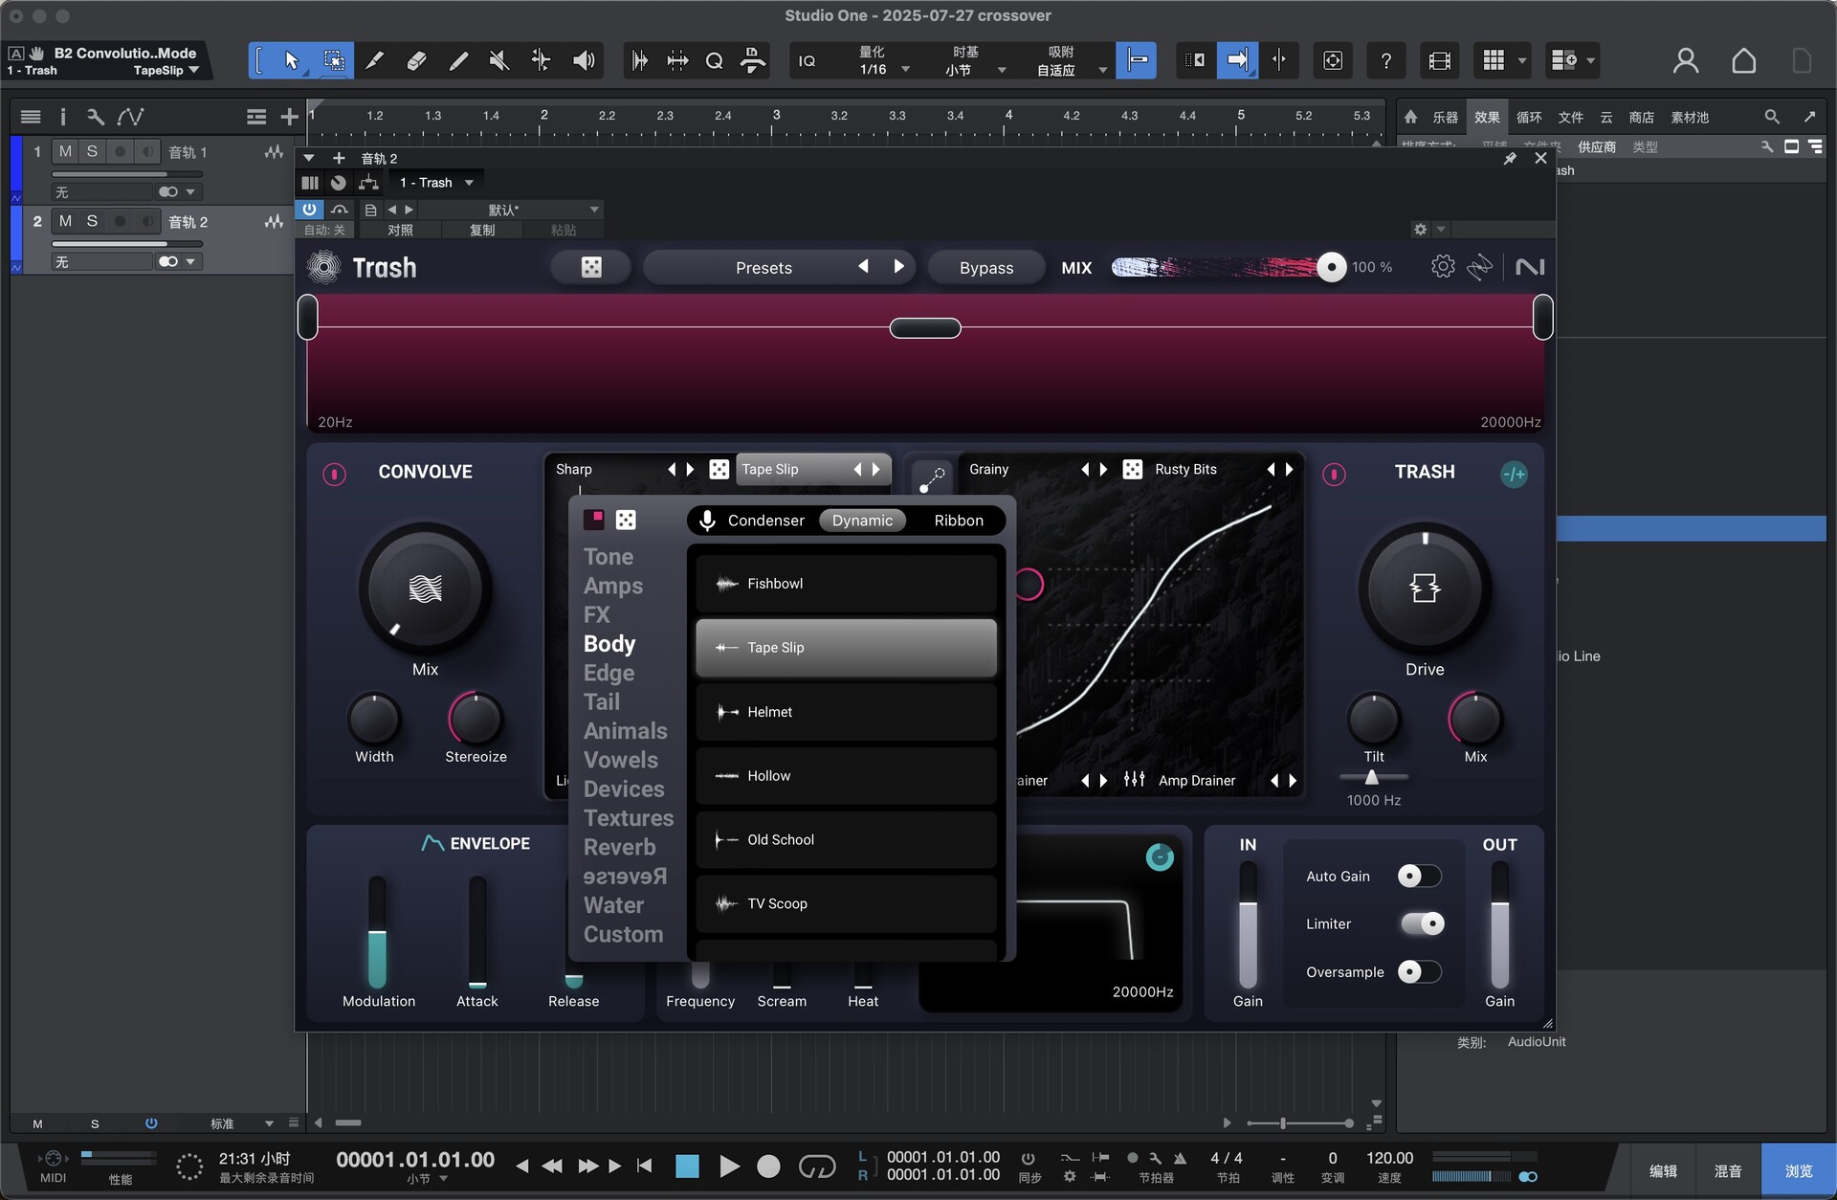Click the Modulation envelope slider

click(378, 932)
